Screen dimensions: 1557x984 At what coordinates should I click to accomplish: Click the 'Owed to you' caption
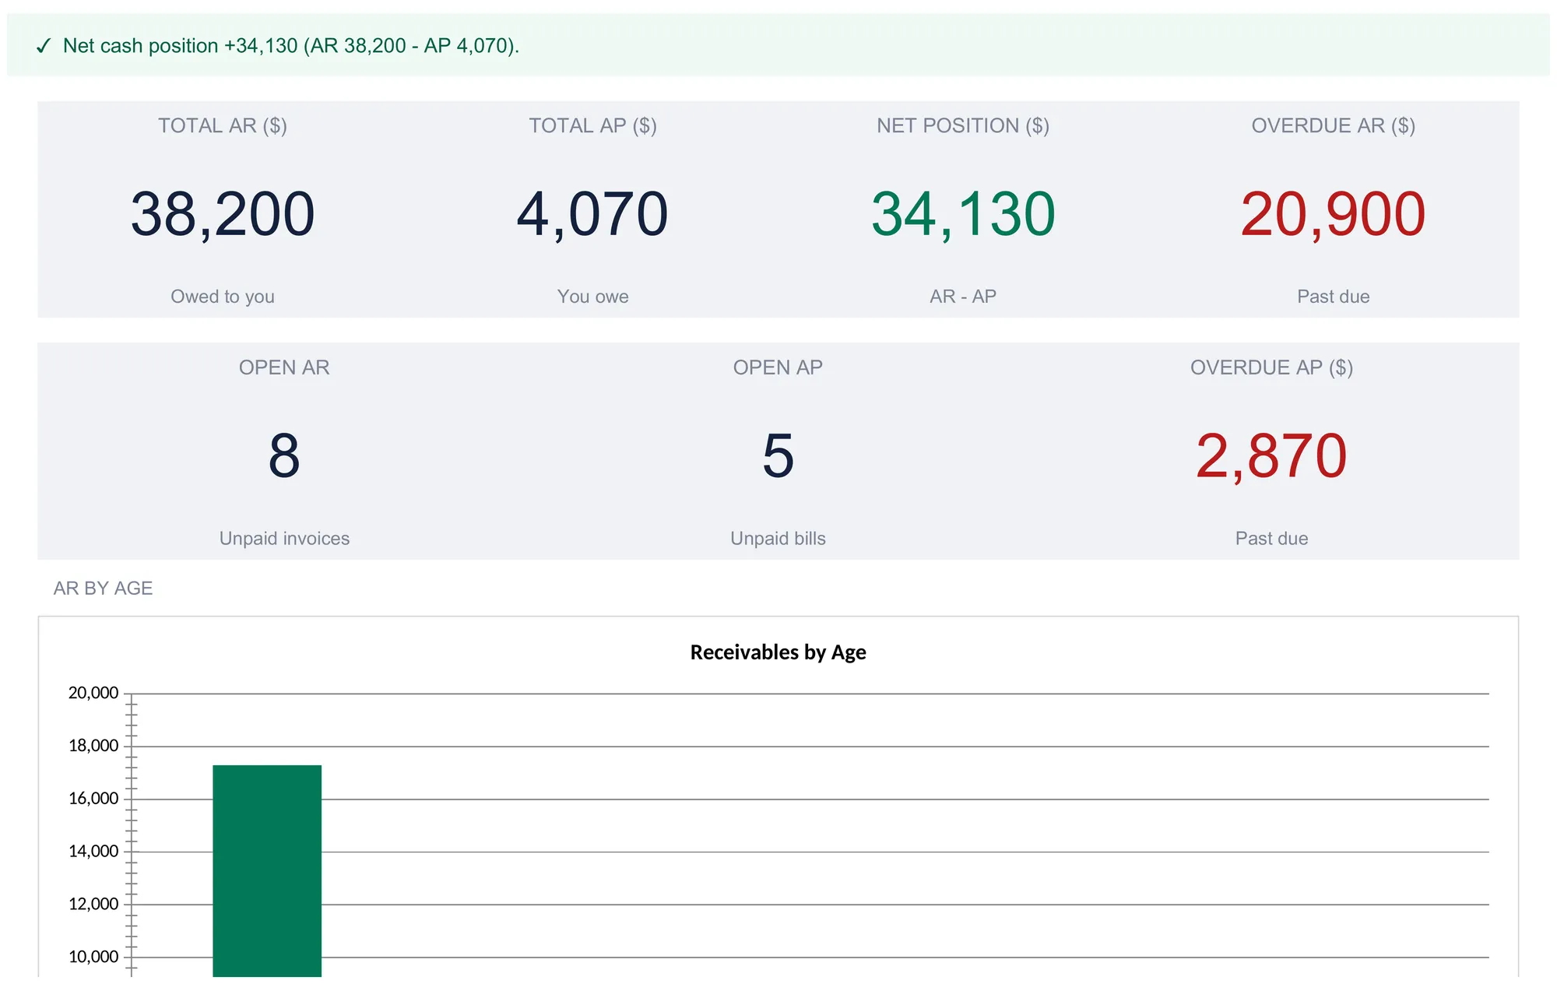[223, 297]
